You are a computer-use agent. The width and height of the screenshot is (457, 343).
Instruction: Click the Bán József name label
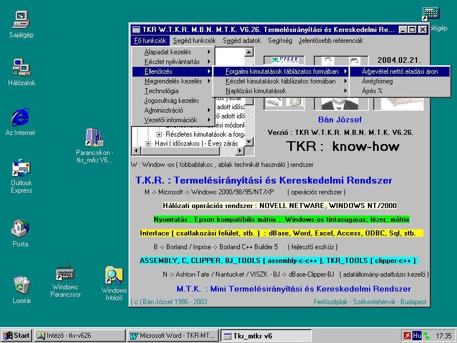[340, 119]
